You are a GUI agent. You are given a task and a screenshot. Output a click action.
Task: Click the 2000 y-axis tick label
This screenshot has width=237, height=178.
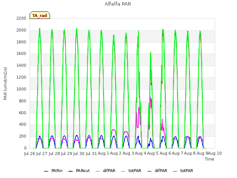pos(21,30)
